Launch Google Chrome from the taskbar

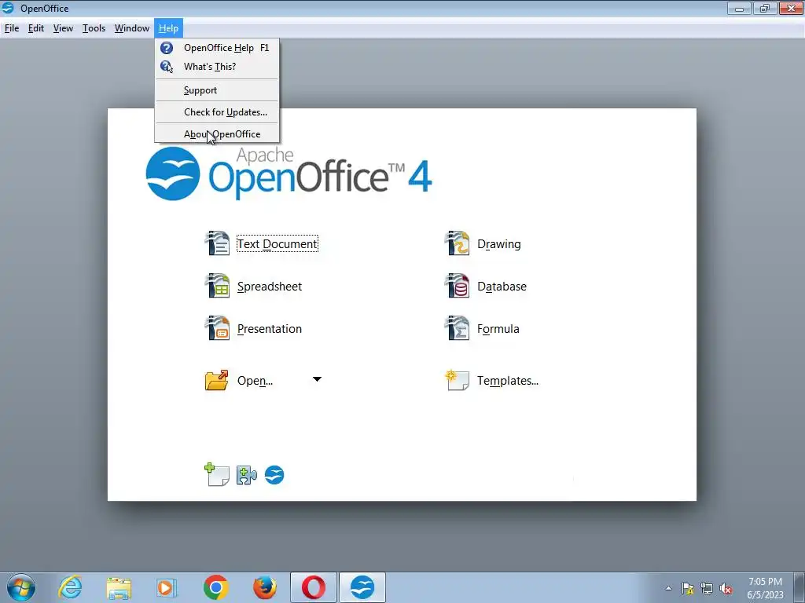click(215, 587)
